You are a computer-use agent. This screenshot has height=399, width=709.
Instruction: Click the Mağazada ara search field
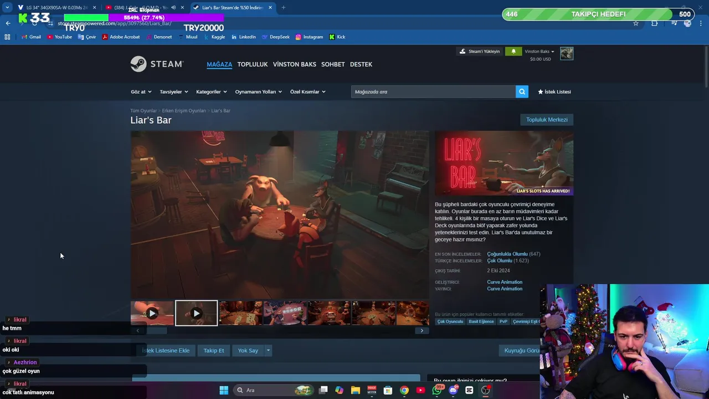pos(433,91)
